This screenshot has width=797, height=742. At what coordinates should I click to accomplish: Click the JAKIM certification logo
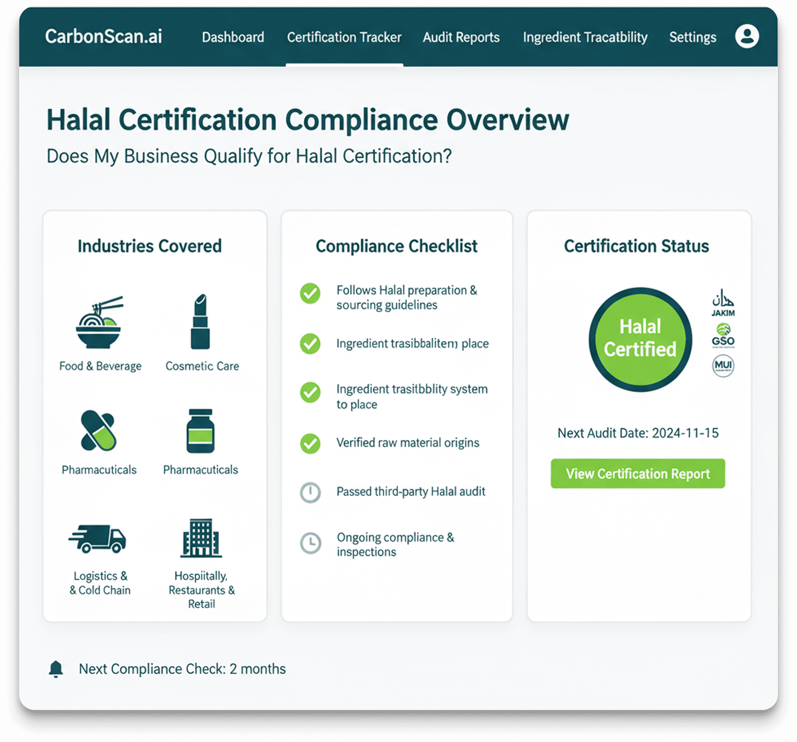[723, 303]
